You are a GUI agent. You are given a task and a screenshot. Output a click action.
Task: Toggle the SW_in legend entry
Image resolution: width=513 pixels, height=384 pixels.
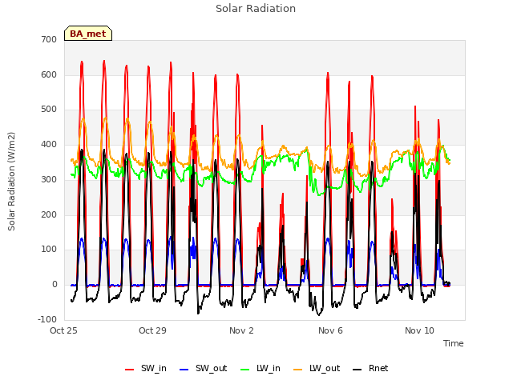coord(146,368)
